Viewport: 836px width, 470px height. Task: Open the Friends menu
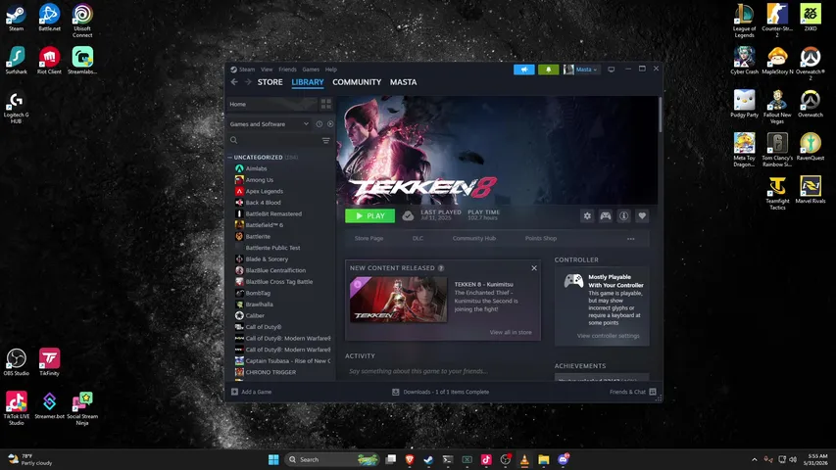[x=287, y=70]
